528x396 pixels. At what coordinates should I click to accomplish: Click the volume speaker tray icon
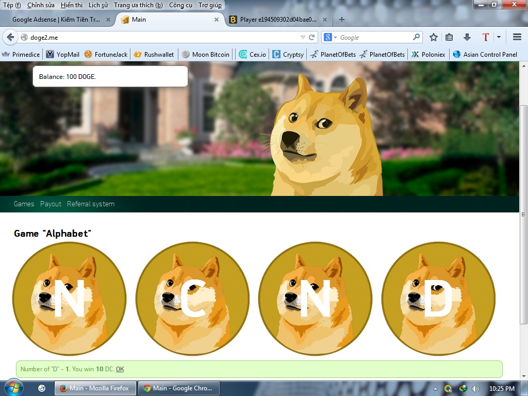(476, 389)
